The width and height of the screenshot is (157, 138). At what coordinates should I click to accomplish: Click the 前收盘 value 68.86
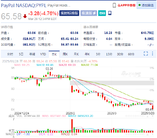[74, 33]
